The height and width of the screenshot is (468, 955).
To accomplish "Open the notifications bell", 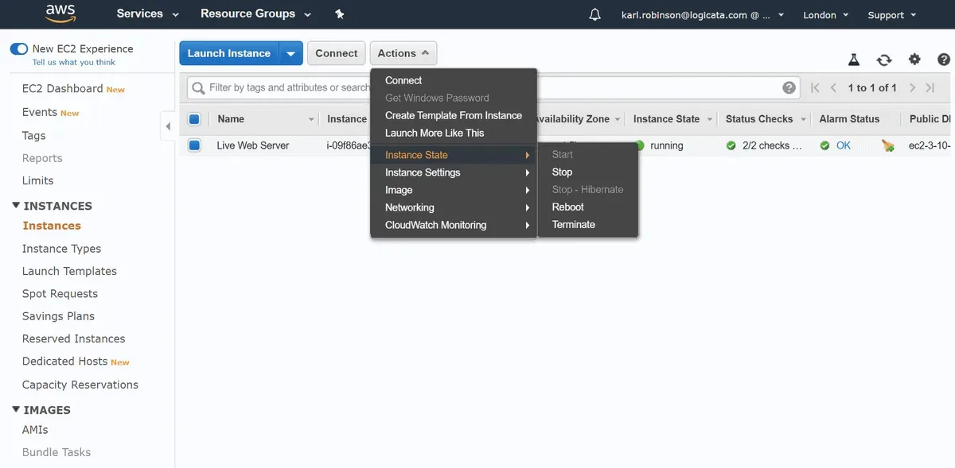I will pyautogui.click(x=595, y=14).
